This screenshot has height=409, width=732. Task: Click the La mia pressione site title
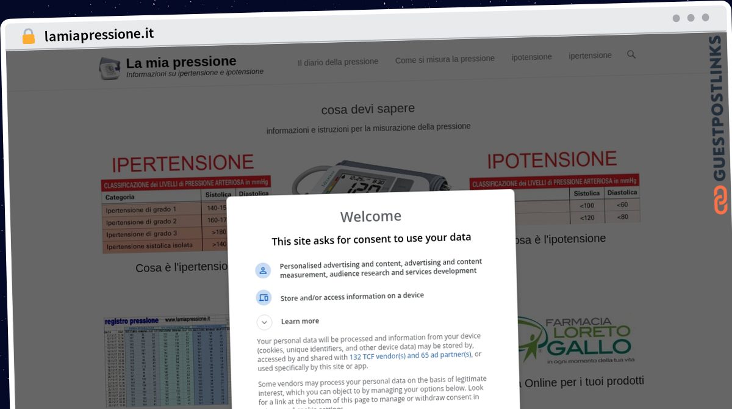click(x=181, y=62)
